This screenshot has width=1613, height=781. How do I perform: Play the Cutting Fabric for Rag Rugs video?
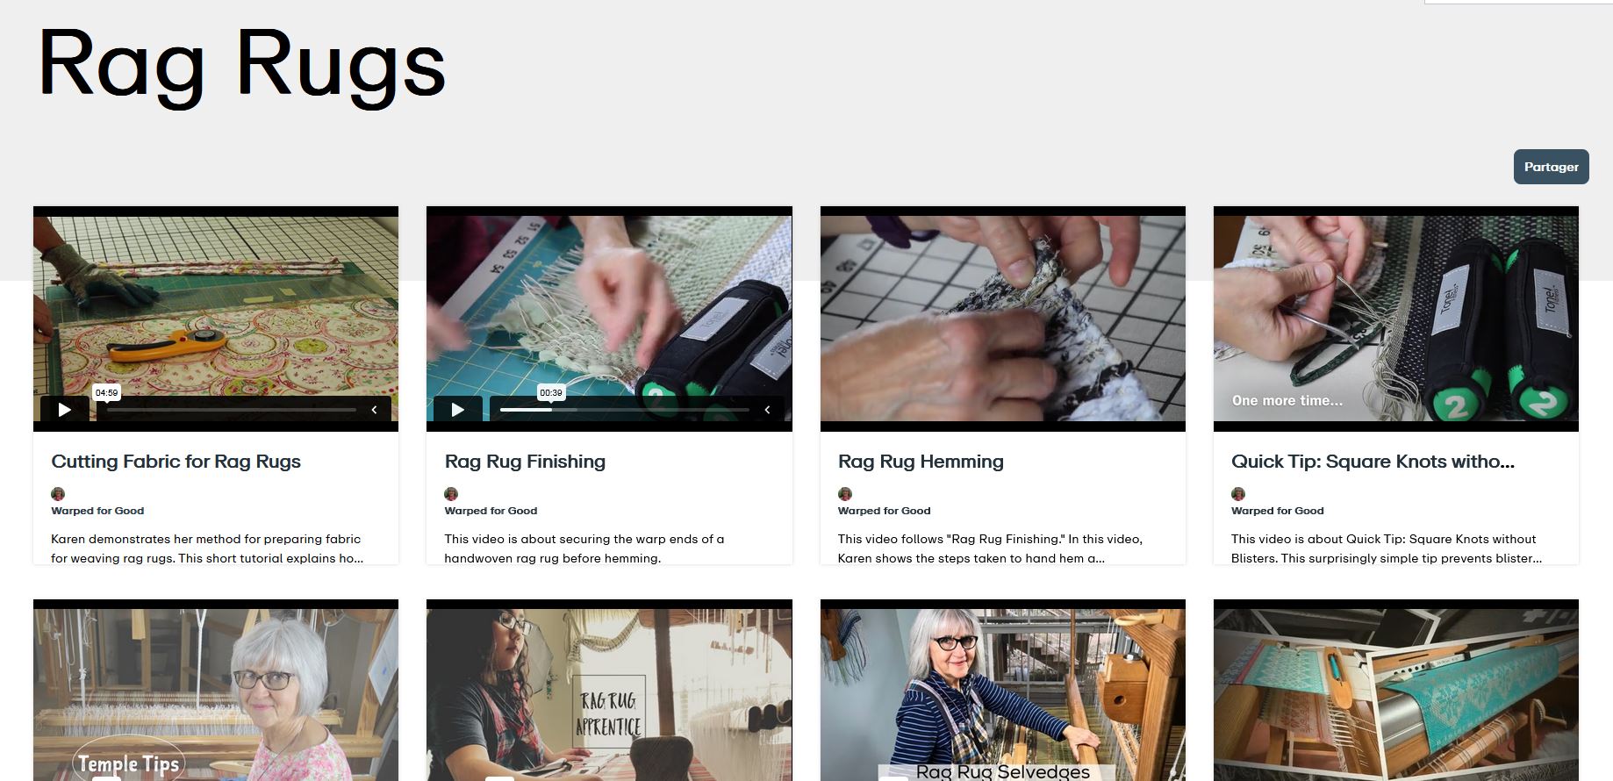click(64, 409)
